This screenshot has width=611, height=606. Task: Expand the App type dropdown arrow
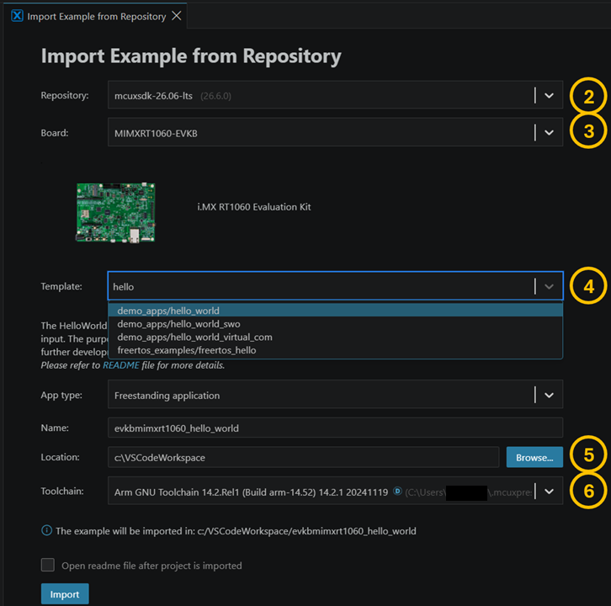[x=549, y=396]
